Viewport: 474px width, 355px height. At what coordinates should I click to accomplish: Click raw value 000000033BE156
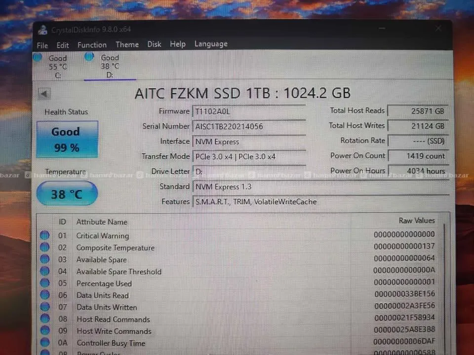[404, 294]
